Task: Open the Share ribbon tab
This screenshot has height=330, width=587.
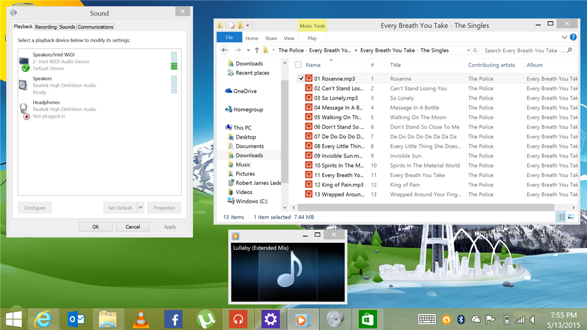Action: click(271, 38)
